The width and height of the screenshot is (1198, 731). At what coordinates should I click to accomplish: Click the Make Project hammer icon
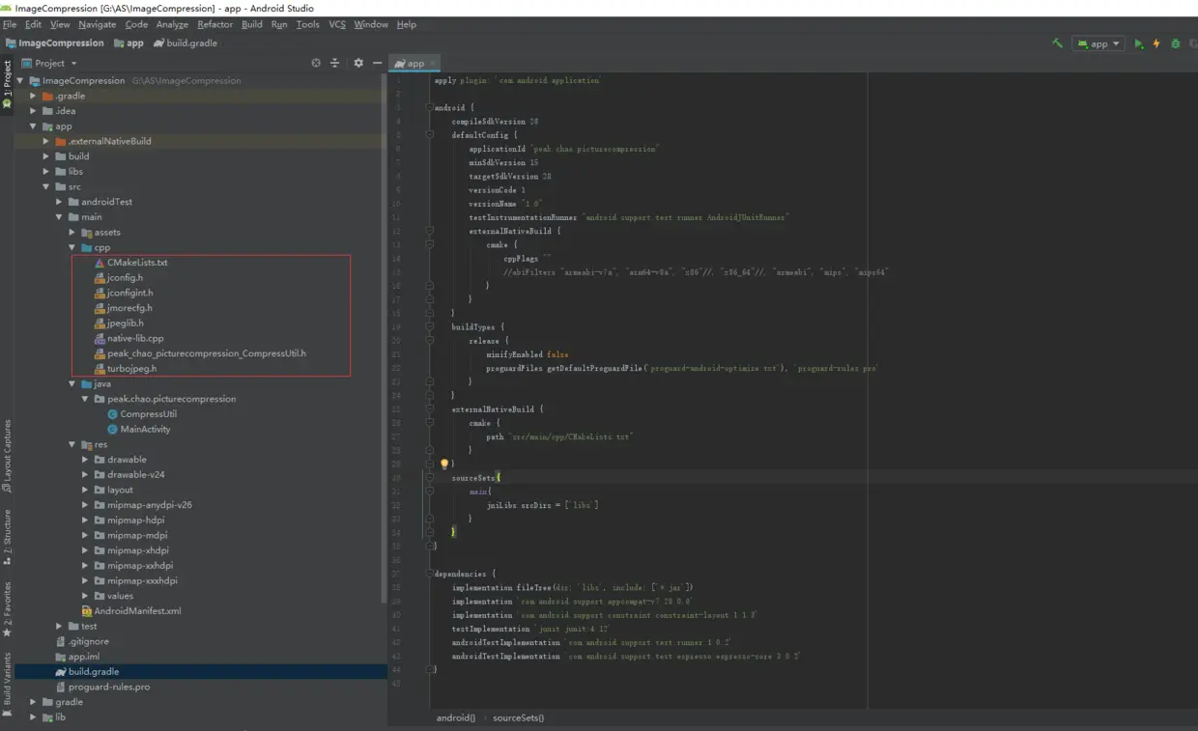click(1058, 43)
